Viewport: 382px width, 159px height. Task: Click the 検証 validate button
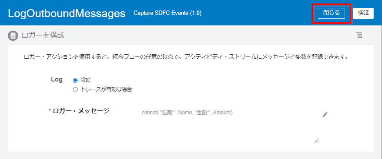point(363,13)
